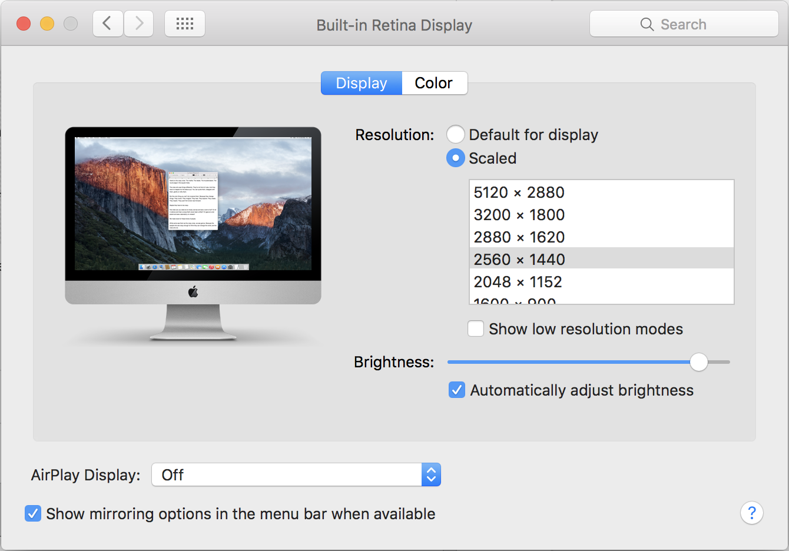Open the AirPlay Display dropdown
Viewport: 789px width, 551px height.
tap(296, 474)
